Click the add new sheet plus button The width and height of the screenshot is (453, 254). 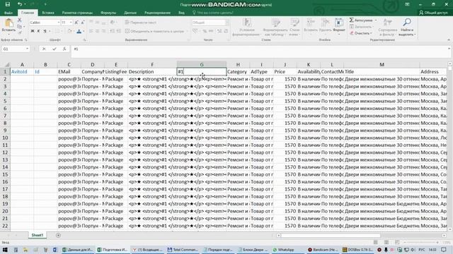click(58, 235)
